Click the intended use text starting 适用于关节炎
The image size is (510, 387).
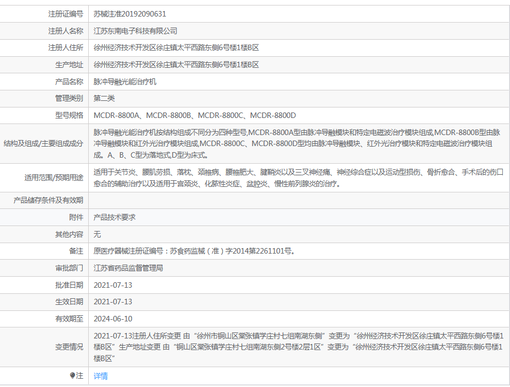[x=298, y=178]
